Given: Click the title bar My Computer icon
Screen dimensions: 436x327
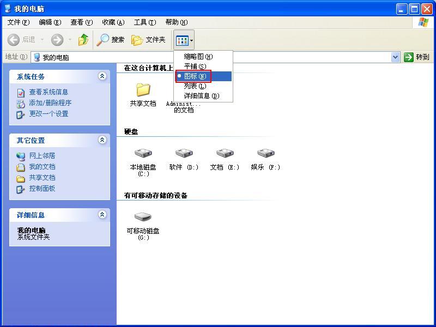Looking at the screenshot, I should point(8,8).
